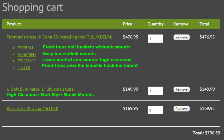This screenshot has height=140, width=224.
Task: Remove Rear truss JK Dana 44 item
Action: point(181,109)
